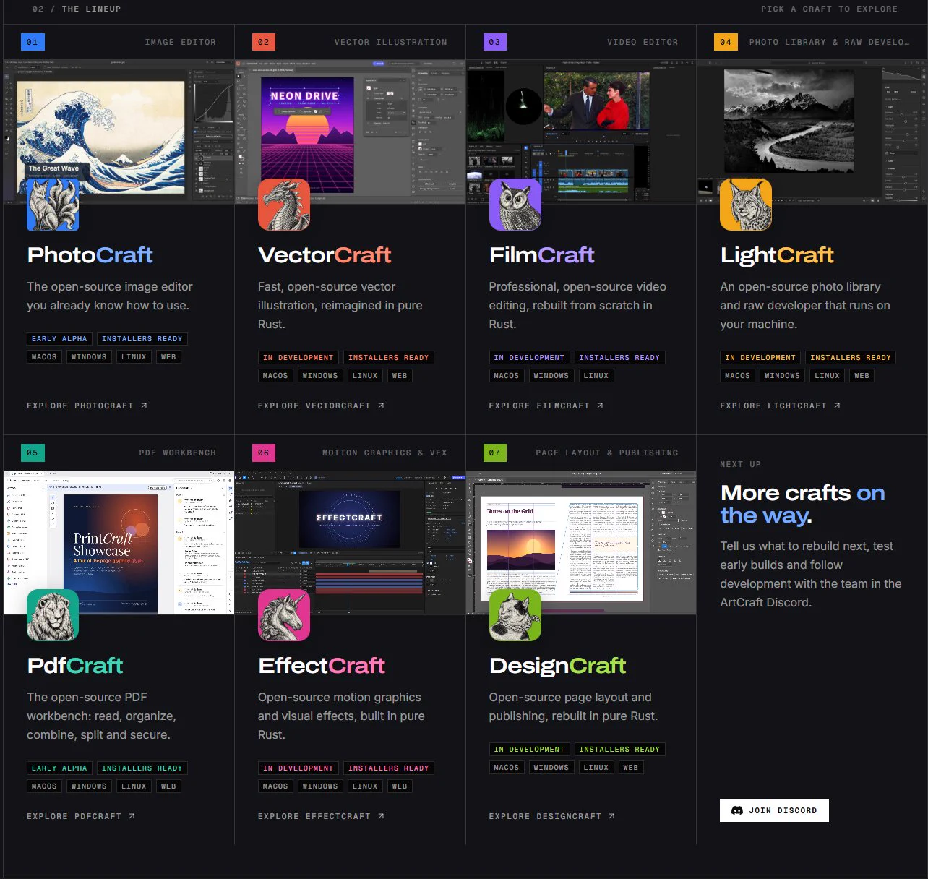Open the Neon Drive VectorCraft screenshot

click(x=350, y=132)
